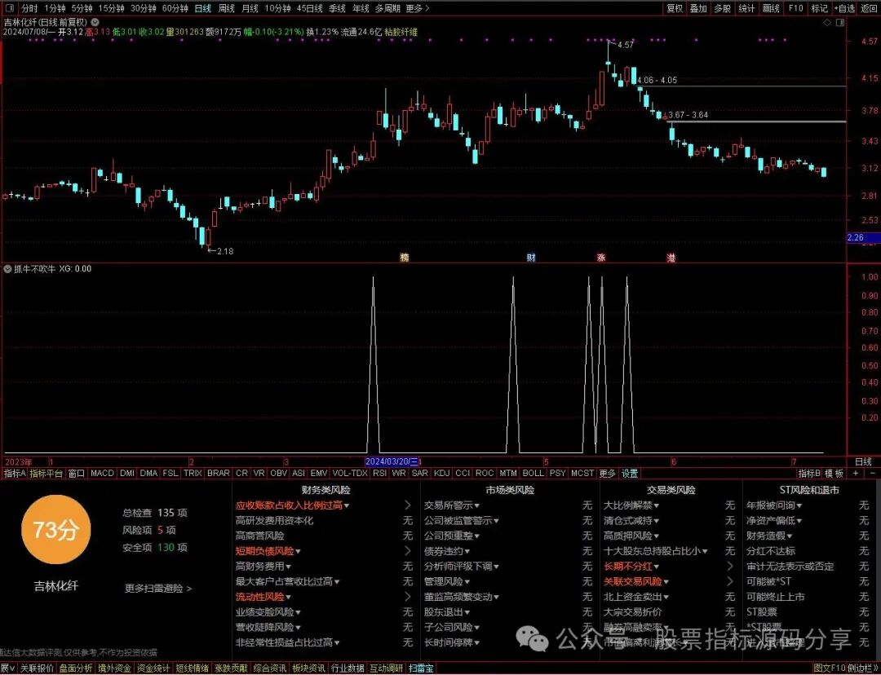Toggle 多股 multi-stock view
Screen dimensions: 881x675
point(723,8)
